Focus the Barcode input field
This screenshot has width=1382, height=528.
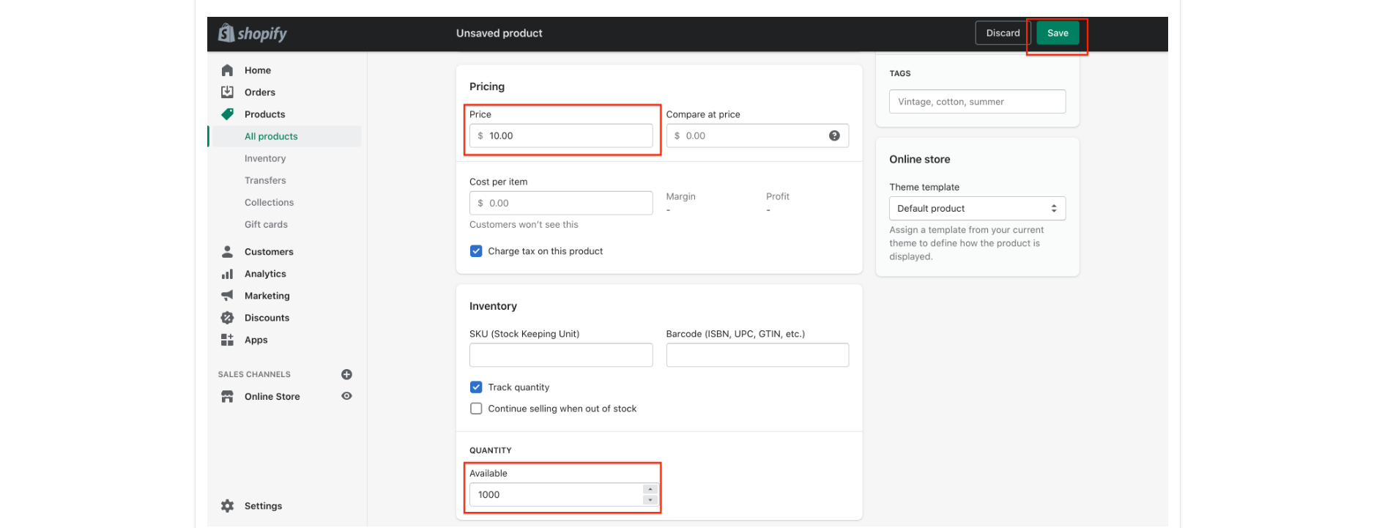click(x=757, y=355)
